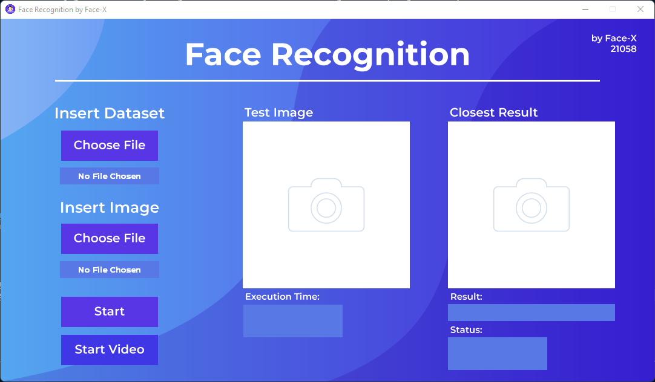This screenshot has height=382, width=655.
Task: Click the Test Image camera placeholder
Action: tap(326, 205)
